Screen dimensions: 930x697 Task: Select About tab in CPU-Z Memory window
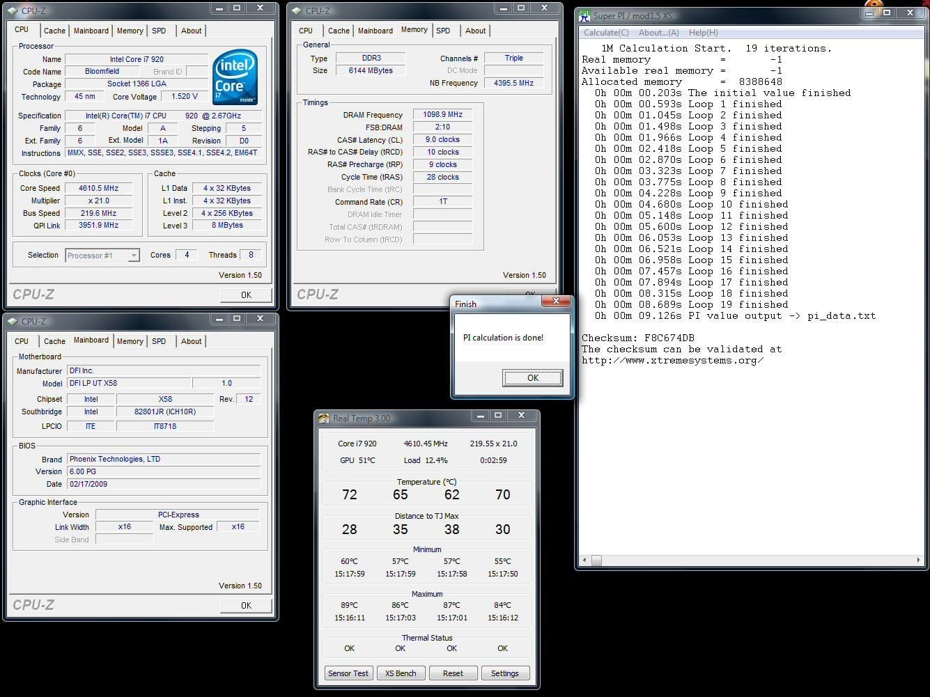coord(476,31)
